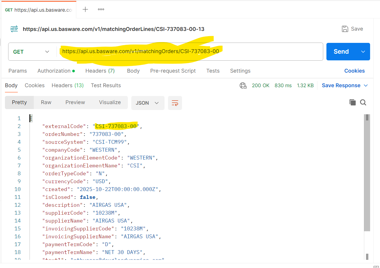
Task: Click the HTTP request type icon
Action: 14,29
